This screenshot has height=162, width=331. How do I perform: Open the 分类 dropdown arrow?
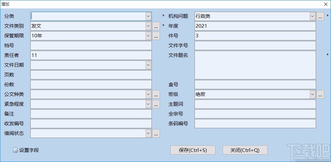148,16
